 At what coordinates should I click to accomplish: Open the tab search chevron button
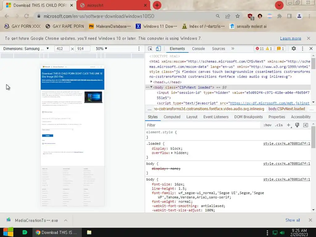[x=279, y=5]
